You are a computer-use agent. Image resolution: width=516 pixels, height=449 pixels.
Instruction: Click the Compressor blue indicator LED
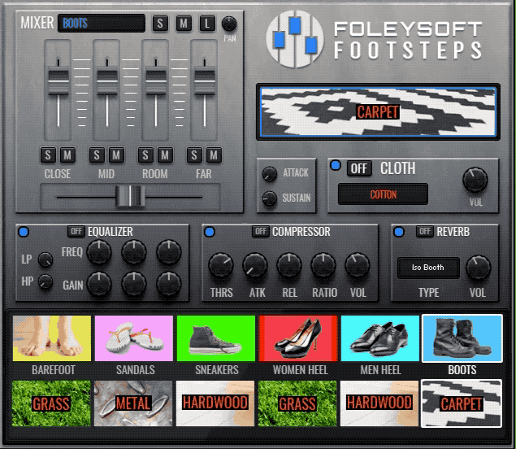coord(210,232)
